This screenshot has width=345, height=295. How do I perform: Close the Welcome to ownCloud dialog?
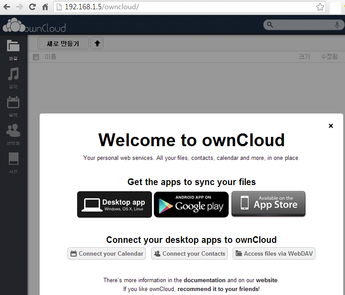click(331, 126)
